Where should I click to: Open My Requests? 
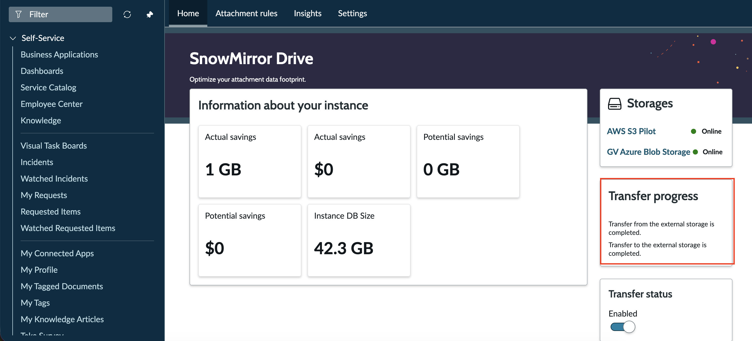[x=44, y=195]
